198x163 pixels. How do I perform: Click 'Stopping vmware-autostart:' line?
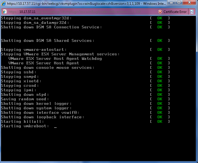pos(34,49)
